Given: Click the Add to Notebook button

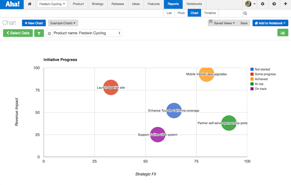Looking at the screenshot, I should pyautogui.click(x=270, y=23).
